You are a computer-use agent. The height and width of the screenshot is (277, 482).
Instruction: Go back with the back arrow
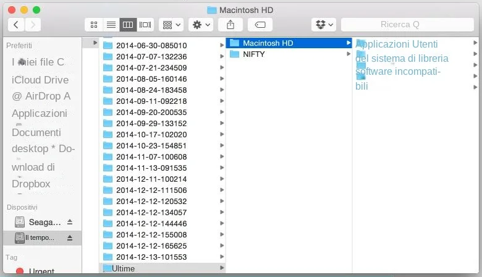15,25
